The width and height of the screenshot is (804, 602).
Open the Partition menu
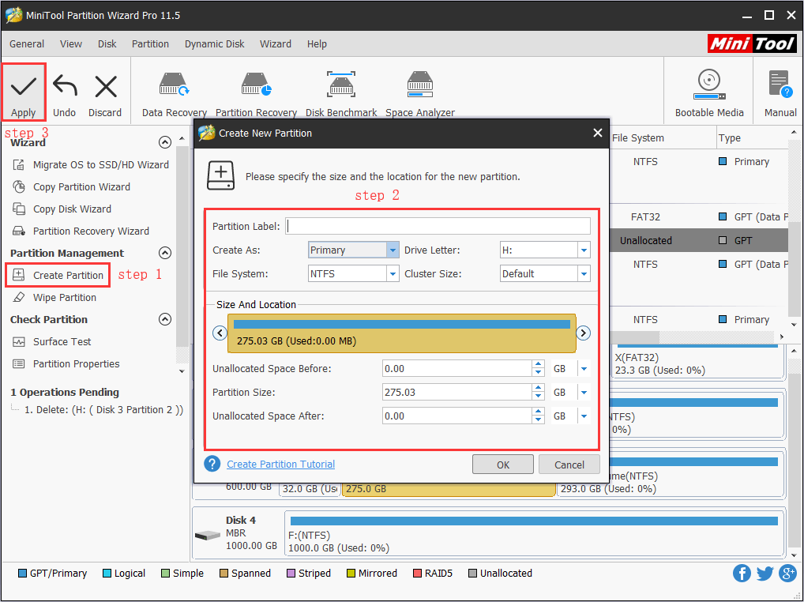150,44
